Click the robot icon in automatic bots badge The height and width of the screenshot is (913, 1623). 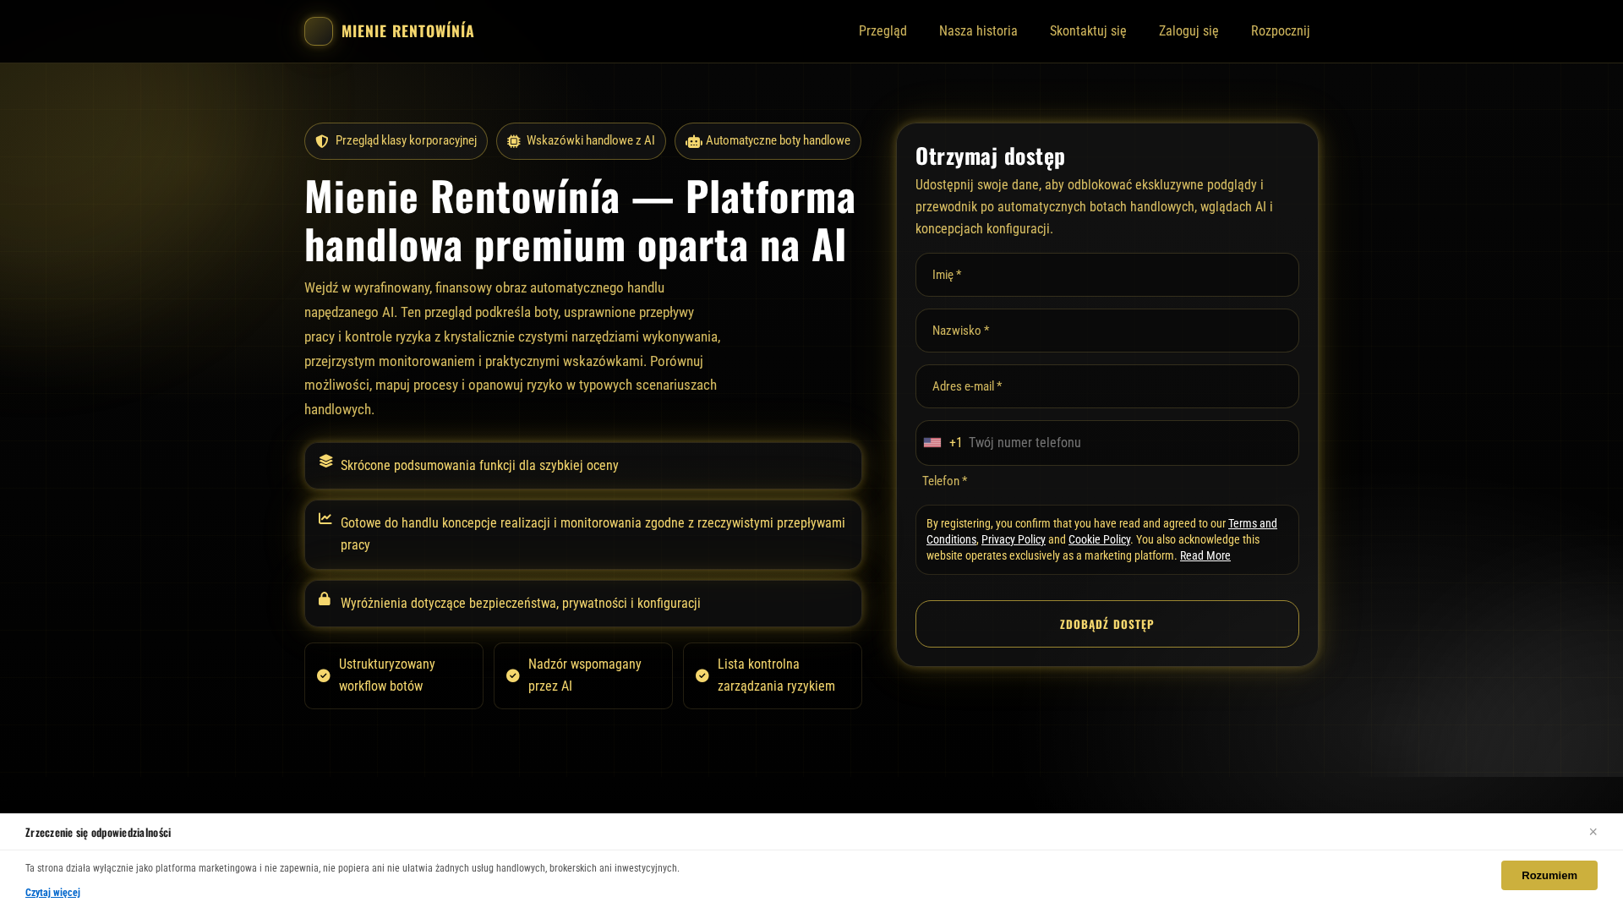[x=694, y=142]
